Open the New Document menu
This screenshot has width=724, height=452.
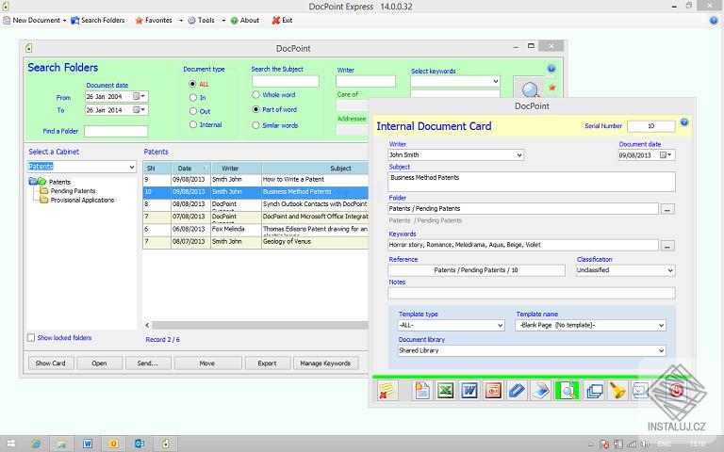(35, 21)
